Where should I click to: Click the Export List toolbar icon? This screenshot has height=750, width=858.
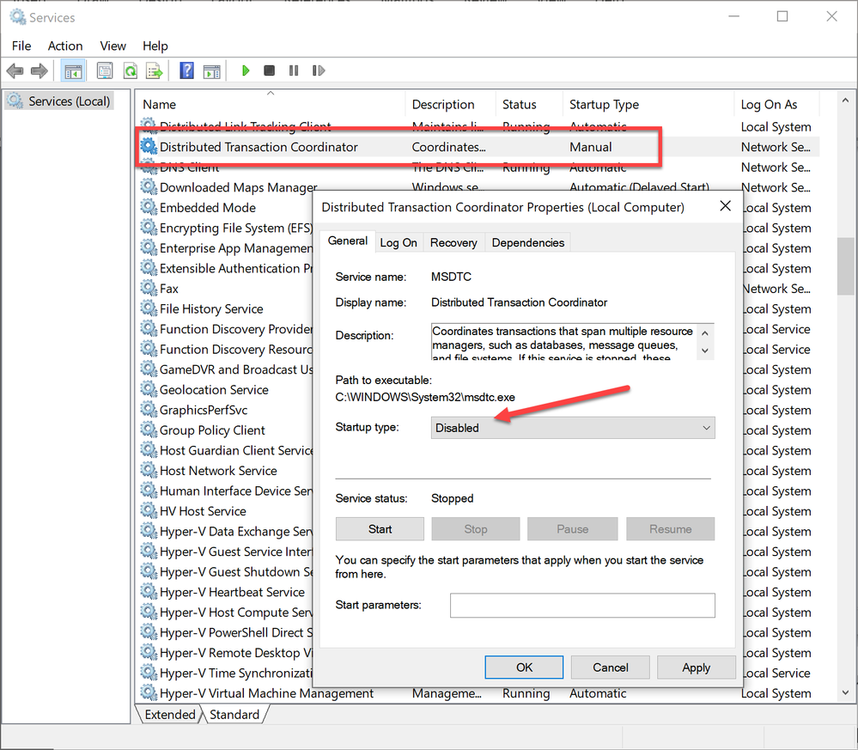(155, 70)
